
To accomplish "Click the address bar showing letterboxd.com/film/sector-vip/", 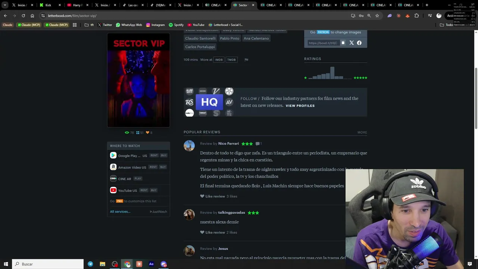I will coord(194,16).
